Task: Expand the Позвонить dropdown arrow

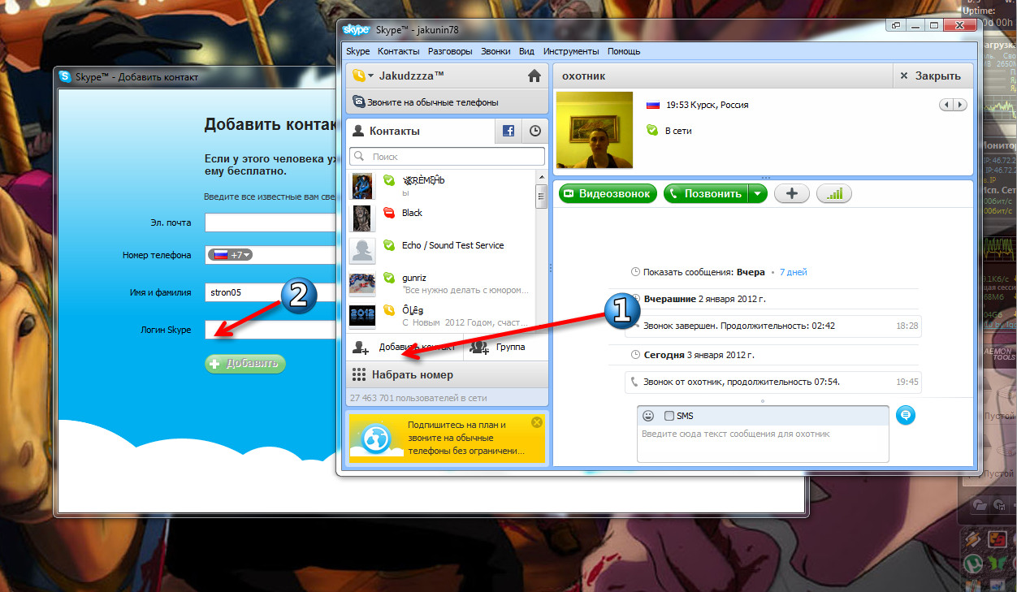Action: pos(758,194)
